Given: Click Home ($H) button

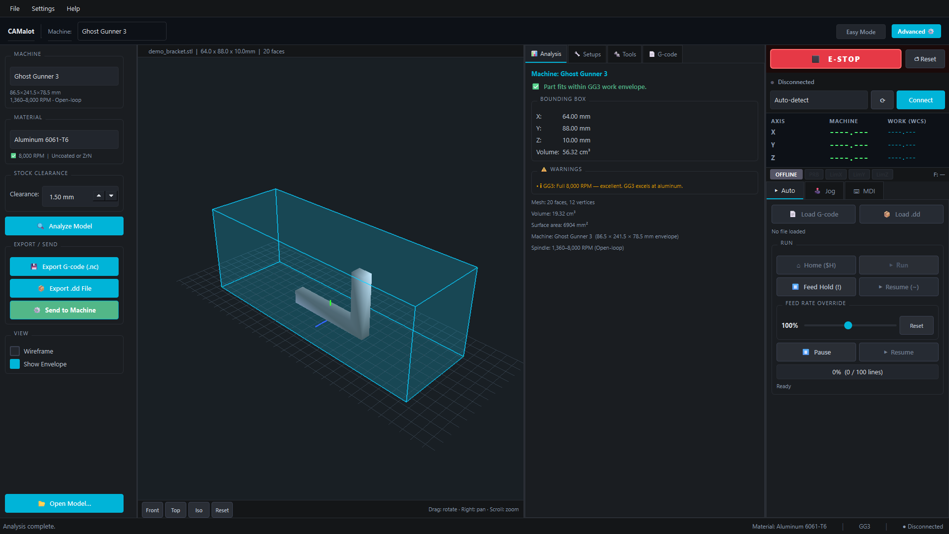Looking at the screenshot, I should point(816,265).
